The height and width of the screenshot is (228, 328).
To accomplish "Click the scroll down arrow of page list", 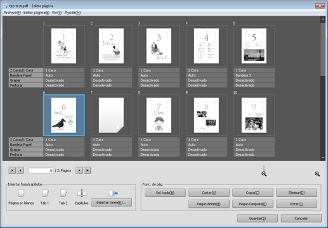I will pos(323,157).
